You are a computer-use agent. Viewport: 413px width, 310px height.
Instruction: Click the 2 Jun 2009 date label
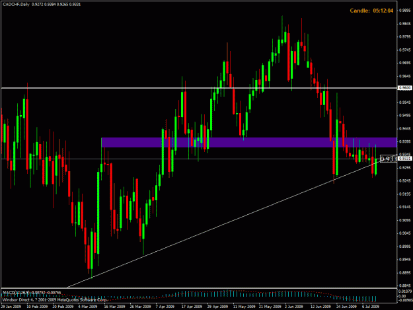click(x=294, y=306)
